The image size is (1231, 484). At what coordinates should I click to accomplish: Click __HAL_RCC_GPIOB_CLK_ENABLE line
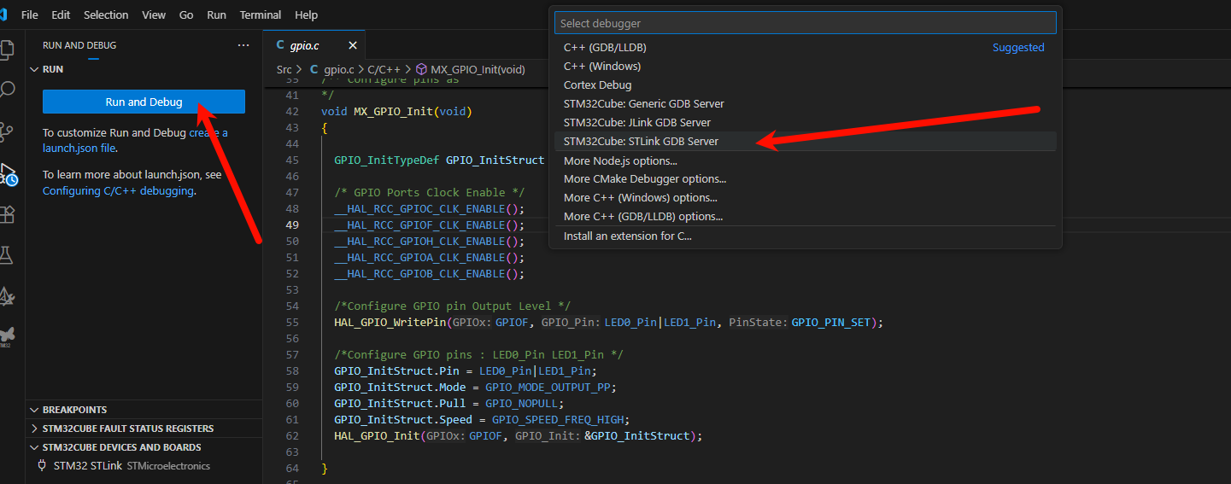pyautogui.click(x=429, y=274)
